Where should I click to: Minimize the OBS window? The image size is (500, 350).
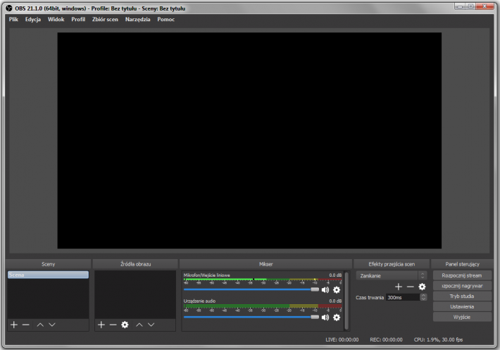point(460,6)
